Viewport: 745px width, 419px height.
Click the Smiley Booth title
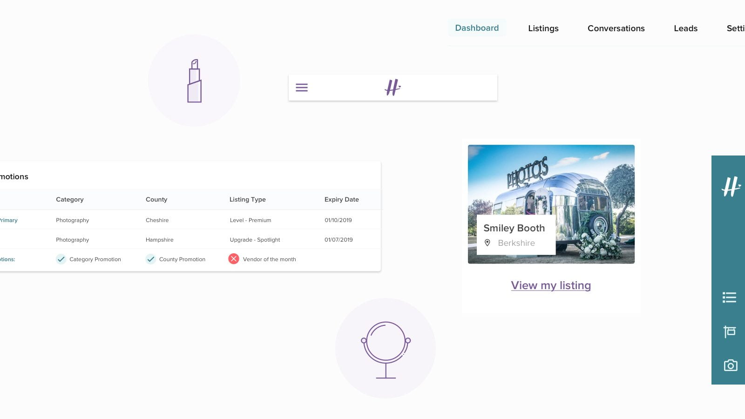click(514, 228)
